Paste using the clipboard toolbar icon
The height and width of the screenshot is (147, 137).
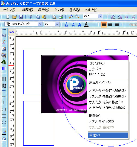point(44,17)
